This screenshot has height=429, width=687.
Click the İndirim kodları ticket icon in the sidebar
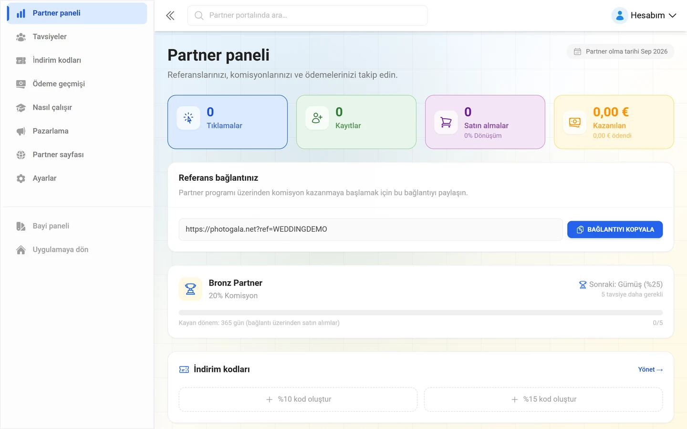21,61
